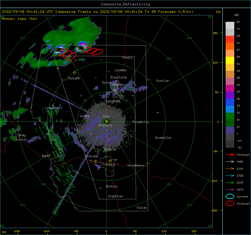The image size is (251, 235).
Task: Click the red forecast ellipse legend icon
Action: (x=230, y=203)
